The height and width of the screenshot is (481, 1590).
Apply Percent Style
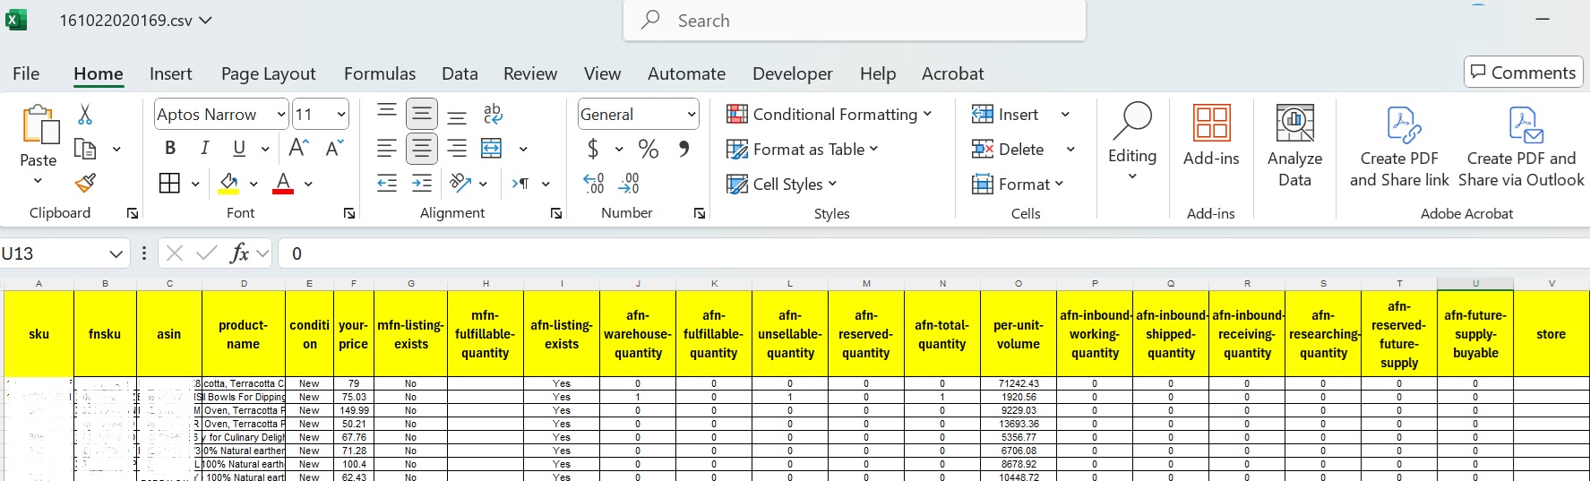click(649, 149)
